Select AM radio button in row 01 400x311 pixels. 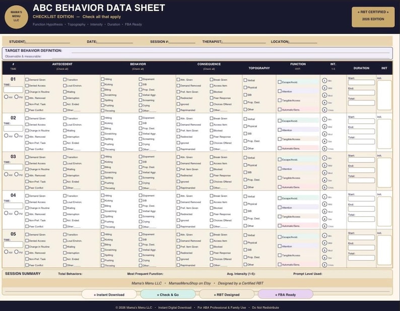click(x=6, y=97)
